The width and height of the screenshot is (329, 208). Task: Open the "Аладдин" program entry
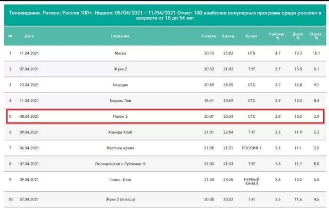[x=120, y=85]
